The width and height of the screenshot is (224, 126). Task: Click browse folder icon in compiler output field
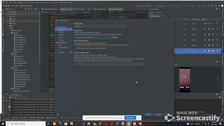coord(141,64)
